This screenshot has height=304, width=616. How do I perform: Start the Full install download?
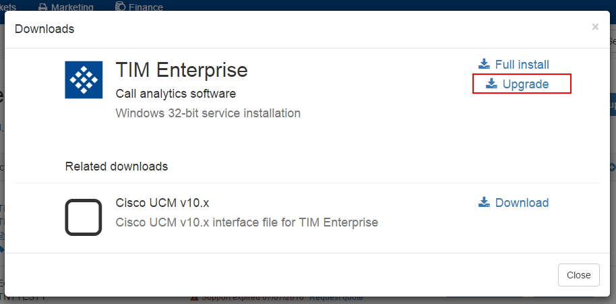tap(522, 65)
